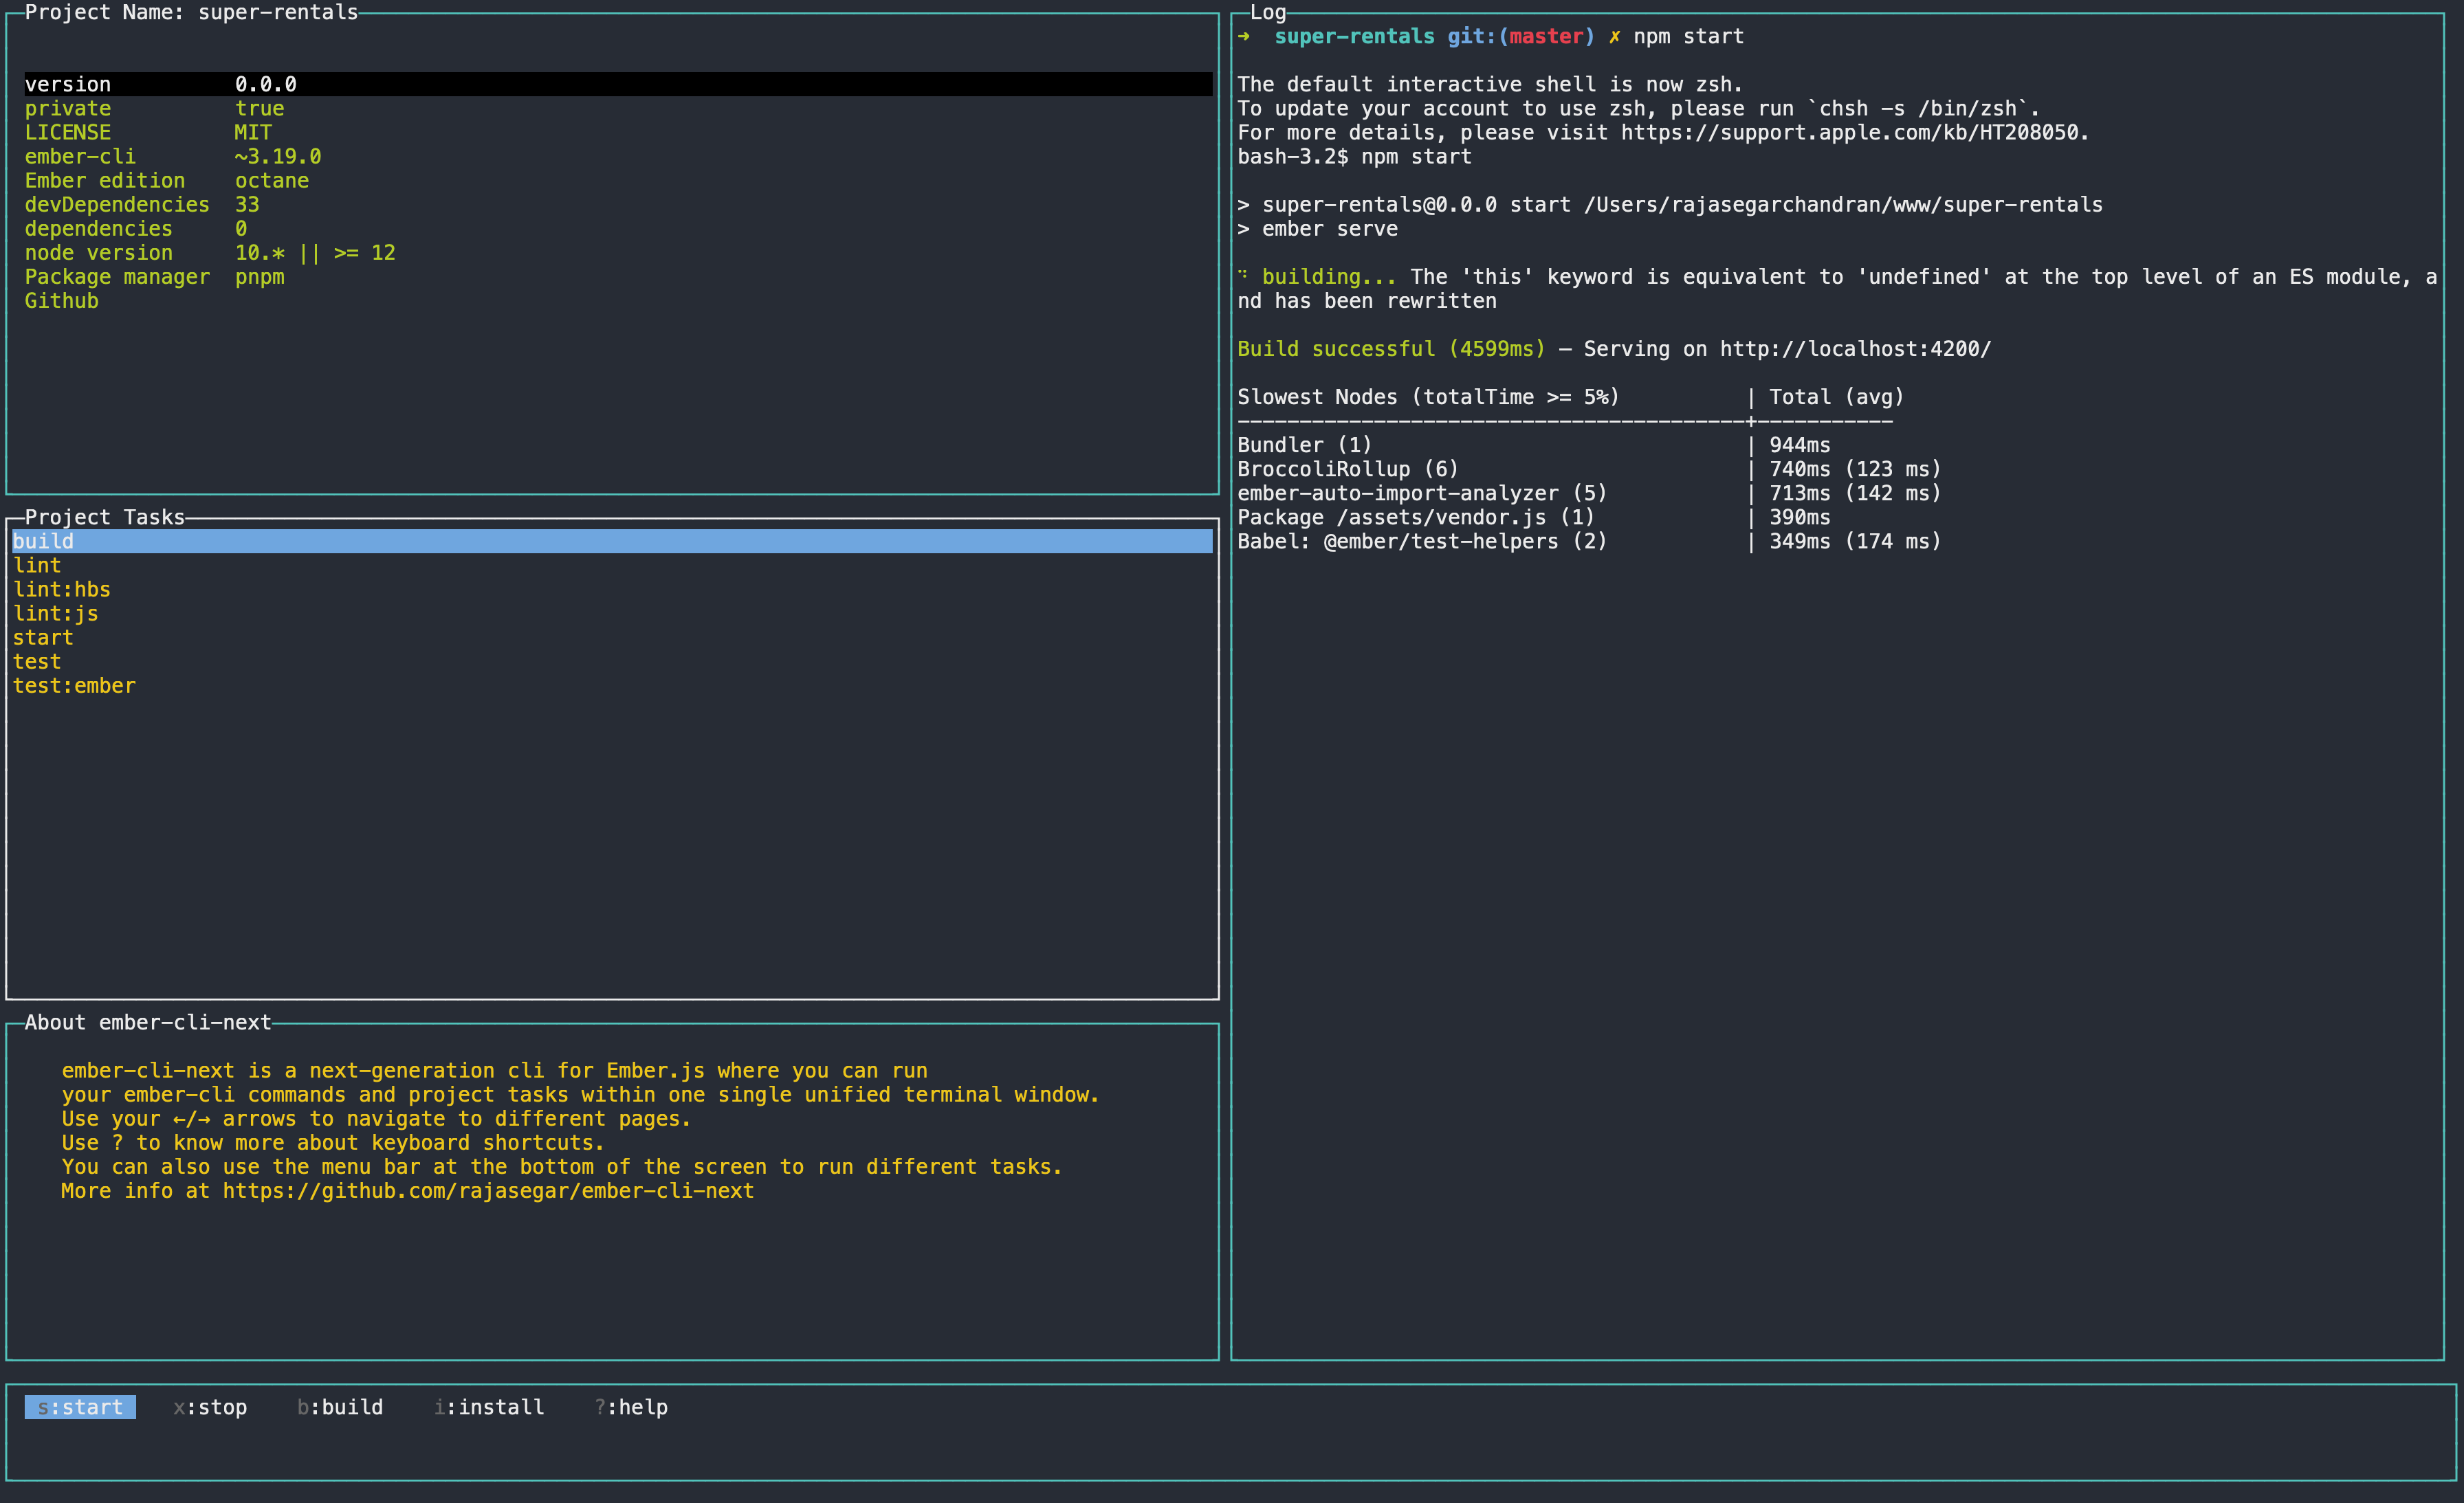Viewport: 2464px width, 1503px height.
Task: Select the build task in Project Tasks
Action: (43, 542)
